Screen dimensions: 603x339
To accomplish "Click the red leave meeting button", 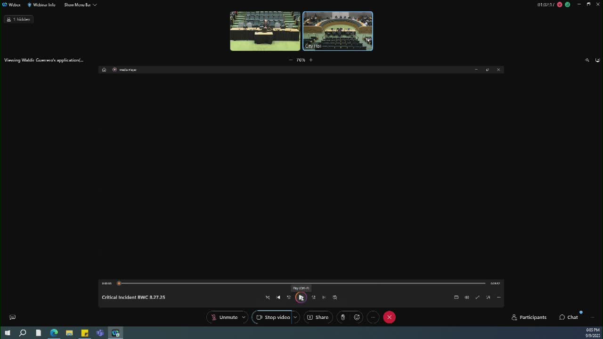I will pos(389,317).
